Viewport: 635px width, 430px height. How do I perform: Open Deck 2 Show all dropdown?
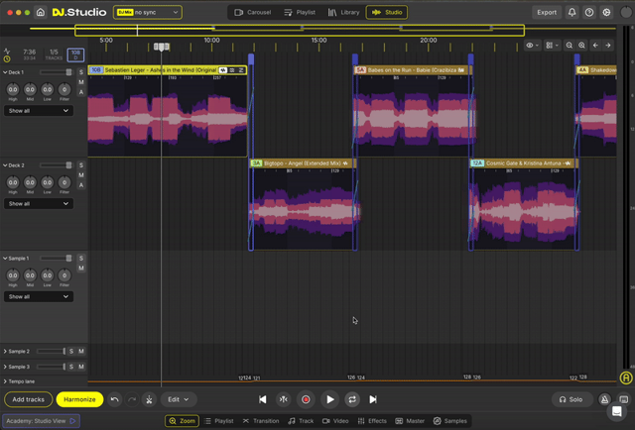coord(39,203)
